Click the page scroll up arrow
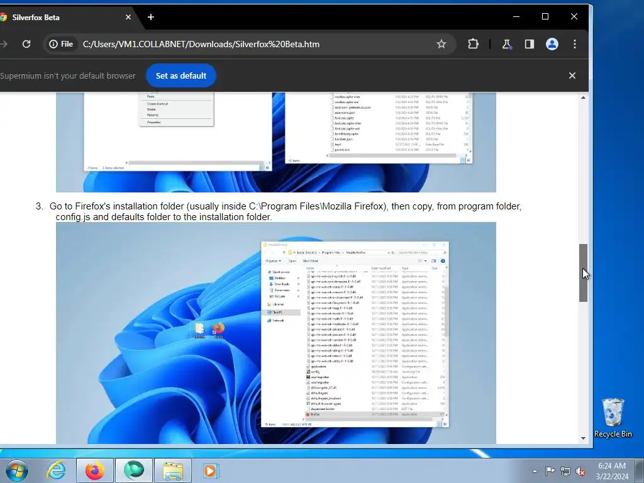 [x=583, y=97]
